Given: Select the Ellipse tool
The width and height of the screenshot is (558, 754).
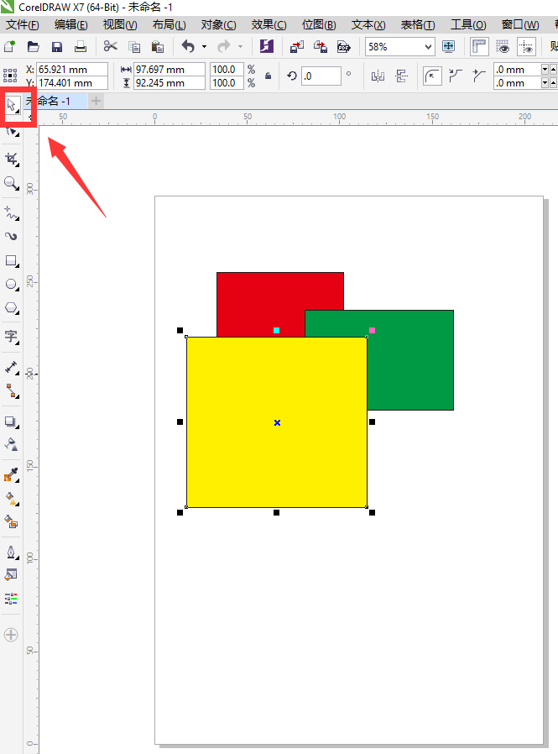Looking at the screenshot, I should point(12,285).
